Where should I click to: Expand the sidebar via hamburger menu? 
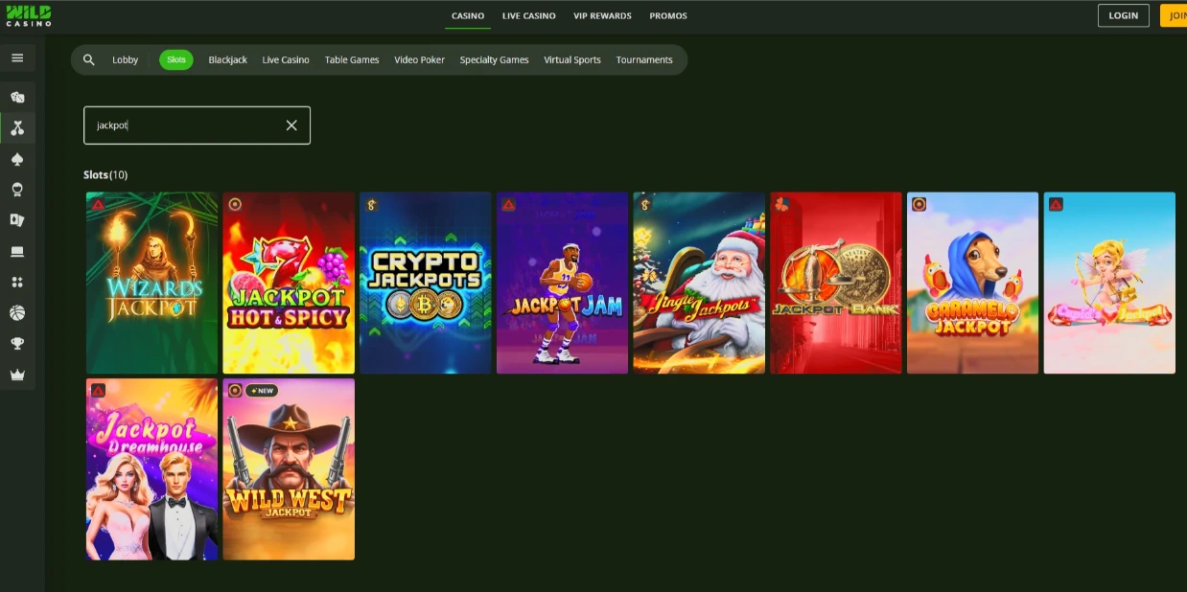point(17,57)
